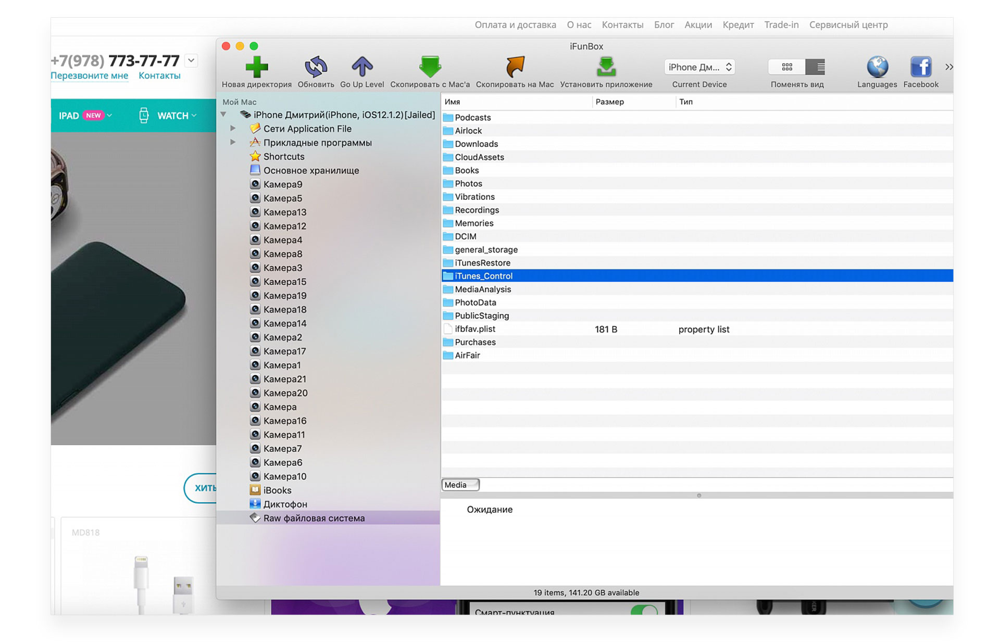Select the DCIM folder icon
This screenshot has width=1000, height=644.
448,236
